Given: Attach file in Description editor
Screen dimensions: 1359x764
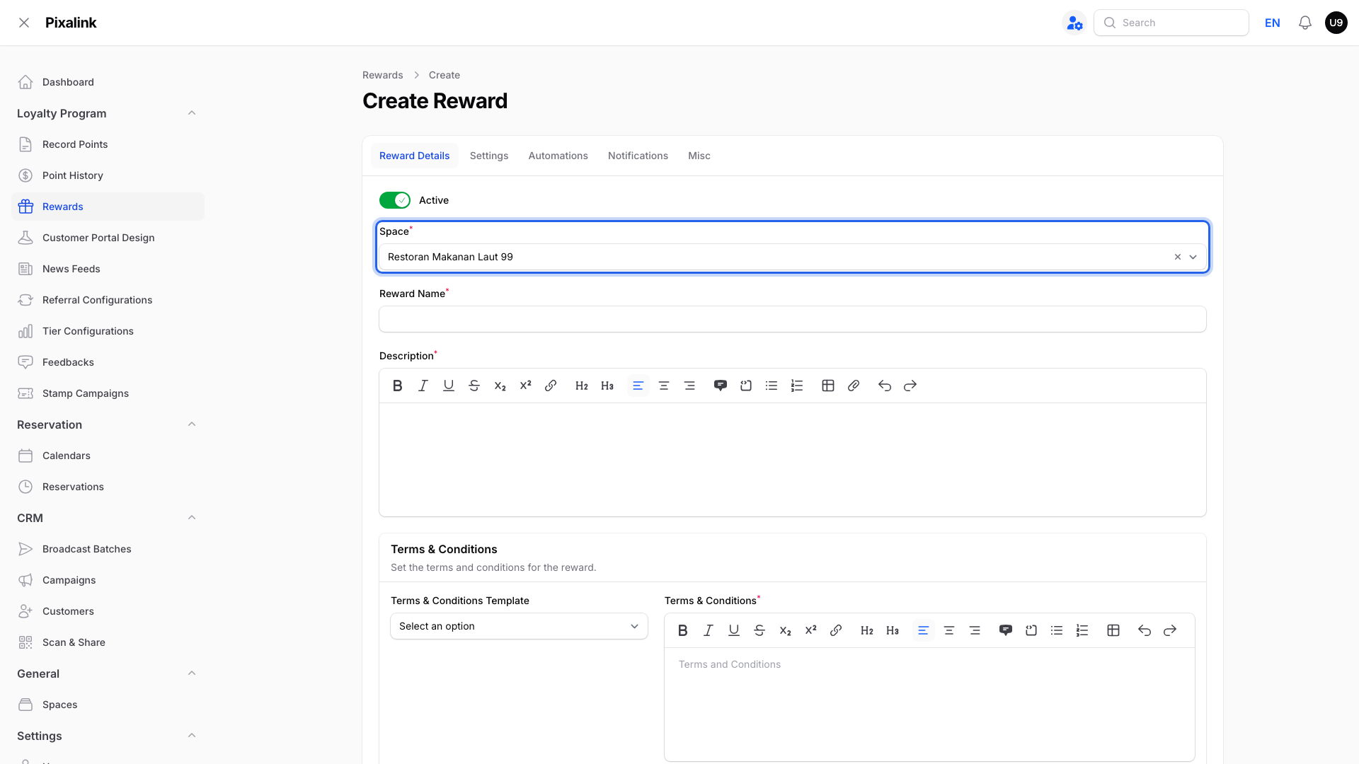Looking at the screenshot, I should point(854,386).
